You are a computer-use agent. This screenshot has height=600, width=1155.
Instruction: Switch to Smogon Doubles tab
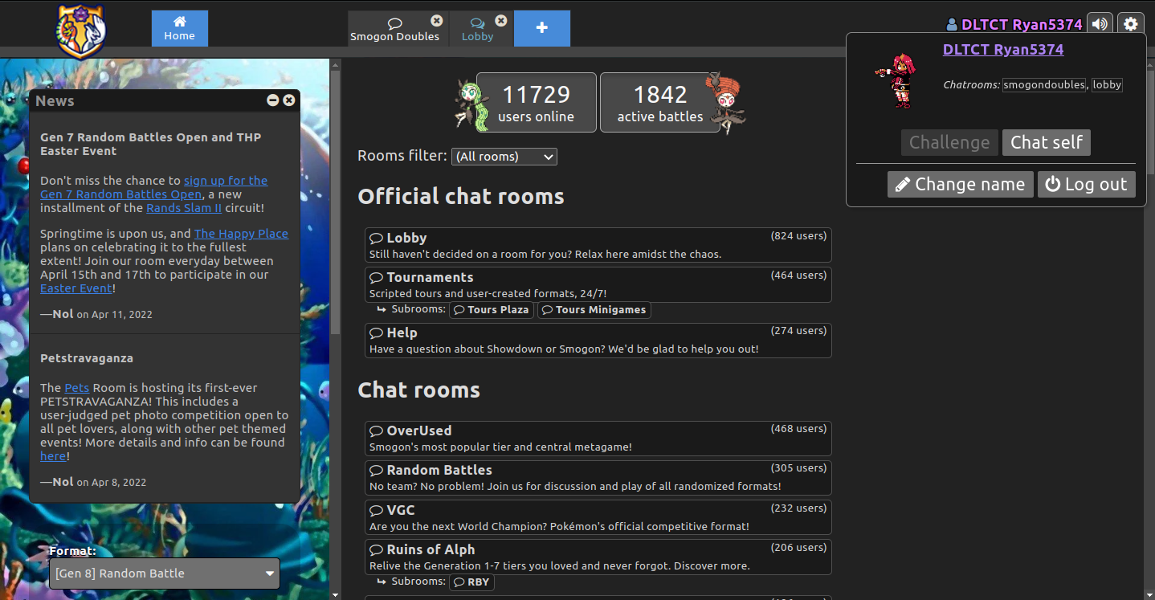click(x=394, y=29)
